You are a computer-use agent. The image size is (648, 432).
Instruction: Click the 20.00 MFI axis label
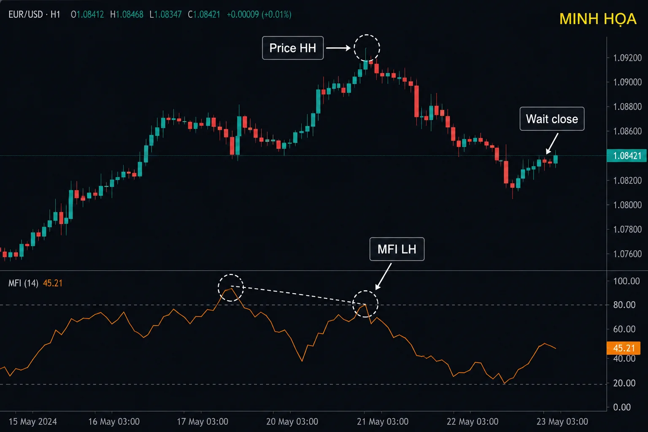624,383
